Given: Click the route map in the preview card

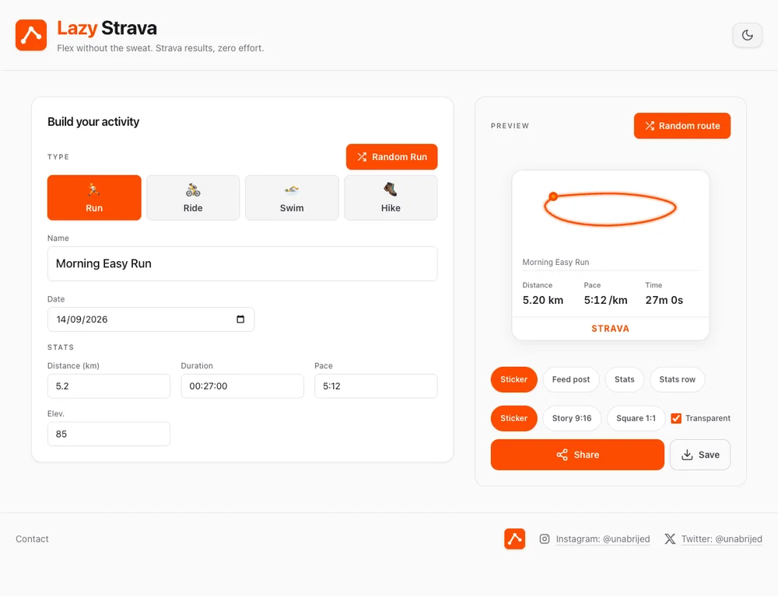Looking at the screenshot, I should pyautogui.click(x=610, y=209).
